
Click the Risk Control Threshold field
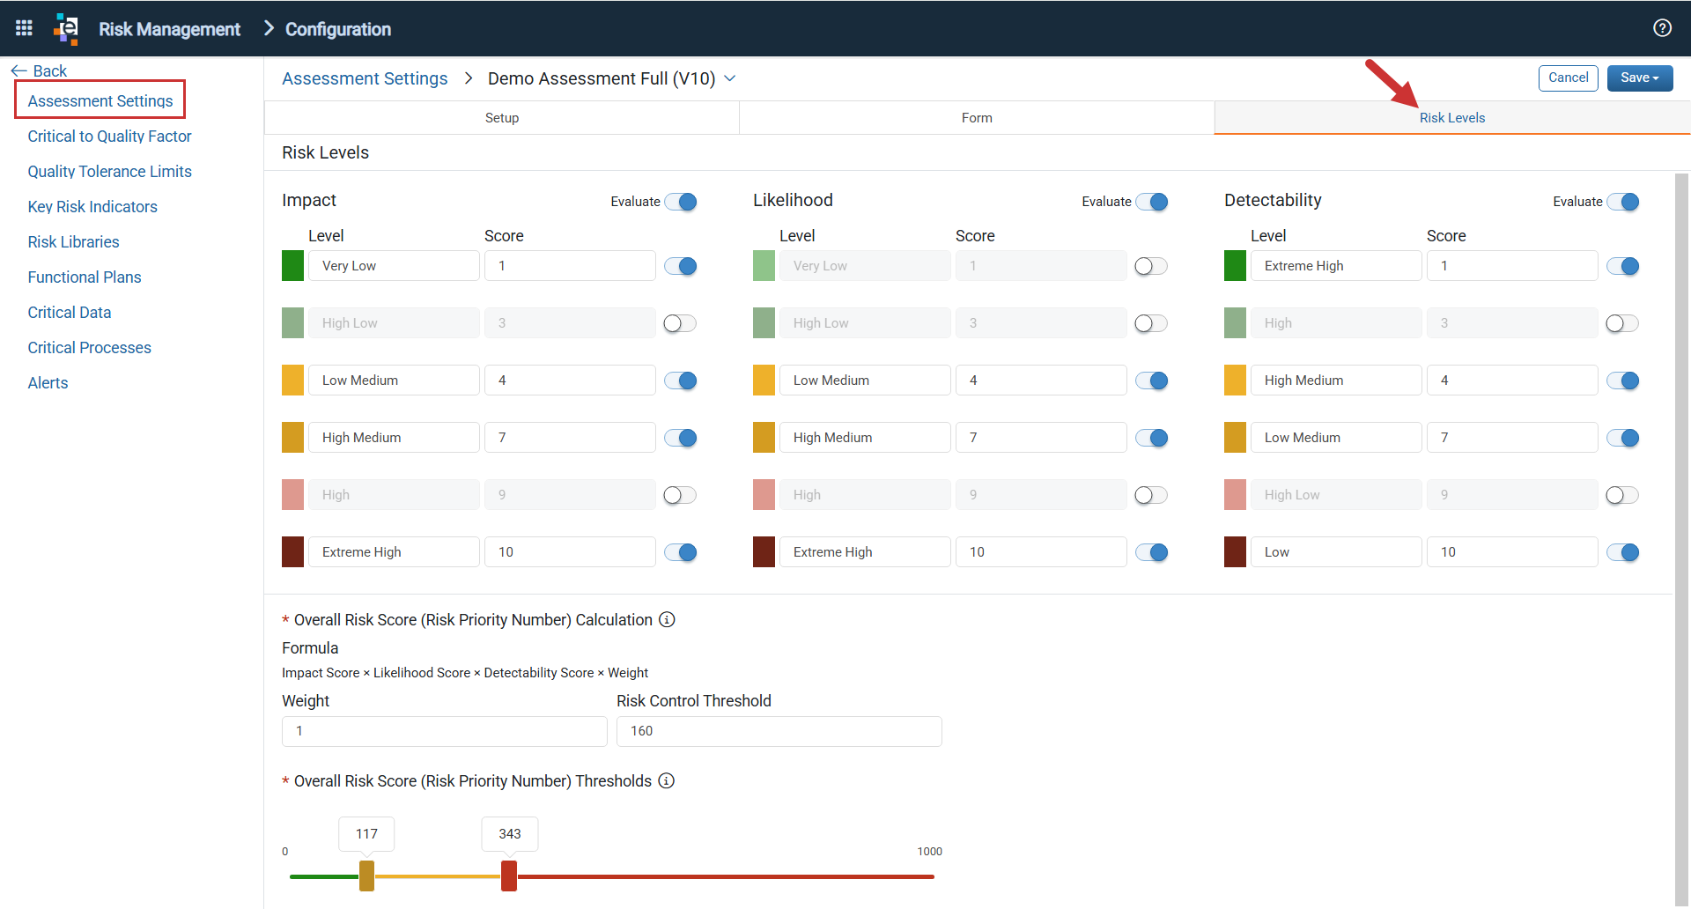point(779,731)
